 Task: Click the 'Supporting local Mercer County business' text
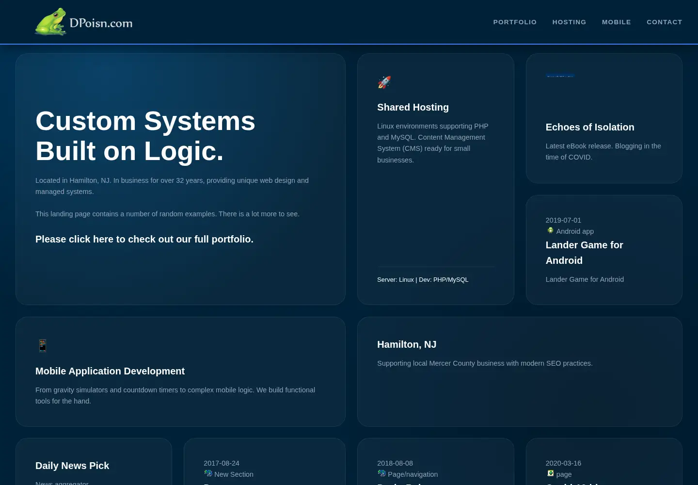[485, 363]
